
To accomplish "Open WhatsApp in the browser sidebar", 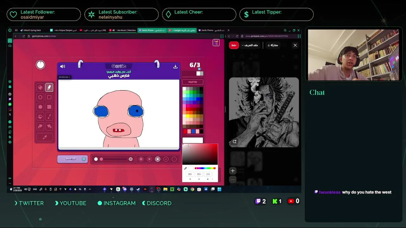I will coord(10,104).
